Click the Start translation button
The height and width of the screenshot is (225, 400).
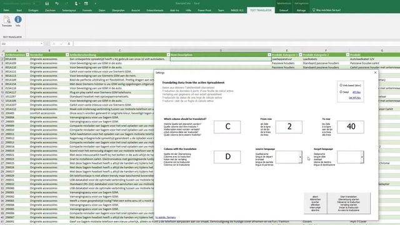[349, 203]
